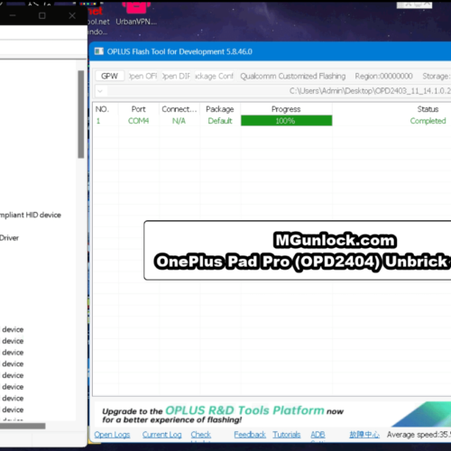The height and width of the screenshot is (451, 451).
Task: Click the NO. column header
Action: pos(102,109)
